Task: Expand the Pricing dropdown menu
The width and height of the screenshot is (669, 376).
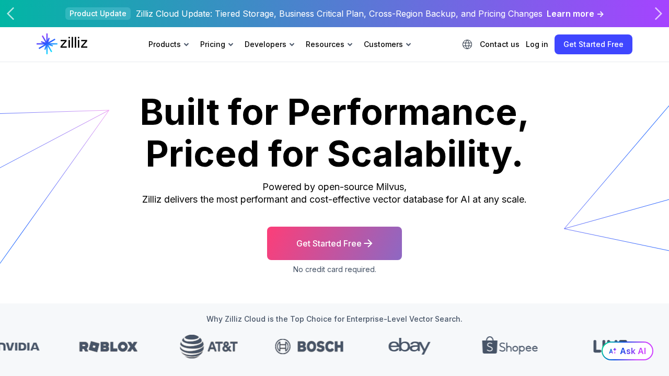Action: (x=216, y=44)
